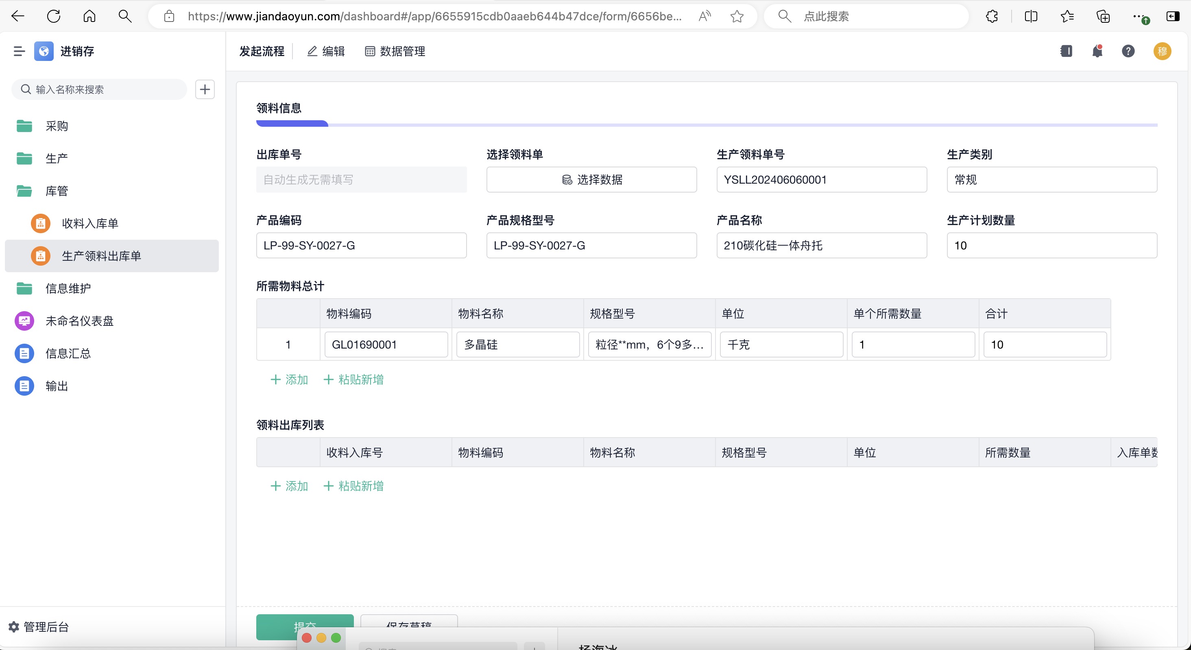1191x650 pixels.
Task: Click the red close dot of bottom window
Action: click(307, 638)
